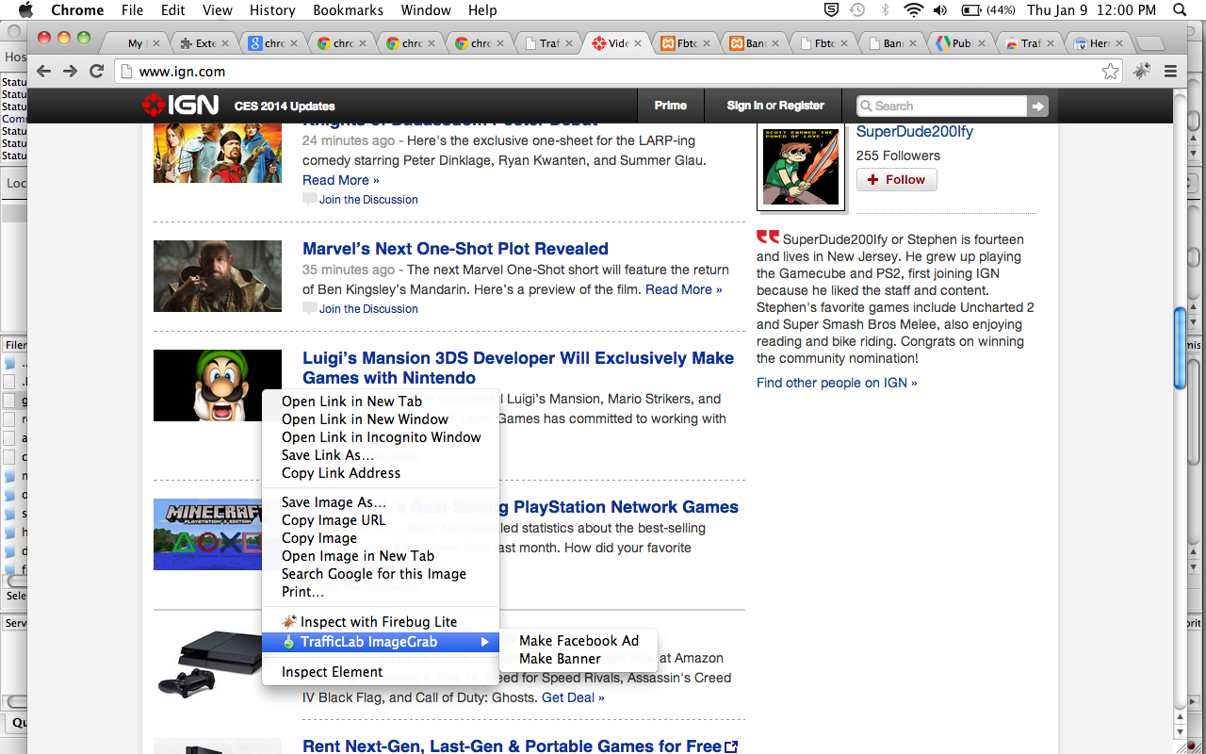
Task: Open CES 2014 Updates link
Action: click(285, 107)
